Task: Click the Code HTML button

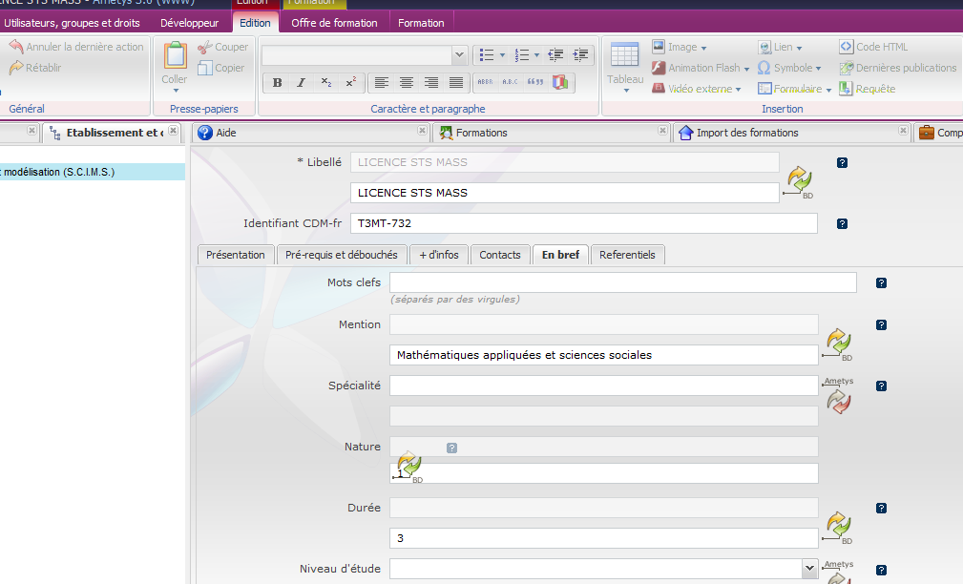Action: (873, 47)
